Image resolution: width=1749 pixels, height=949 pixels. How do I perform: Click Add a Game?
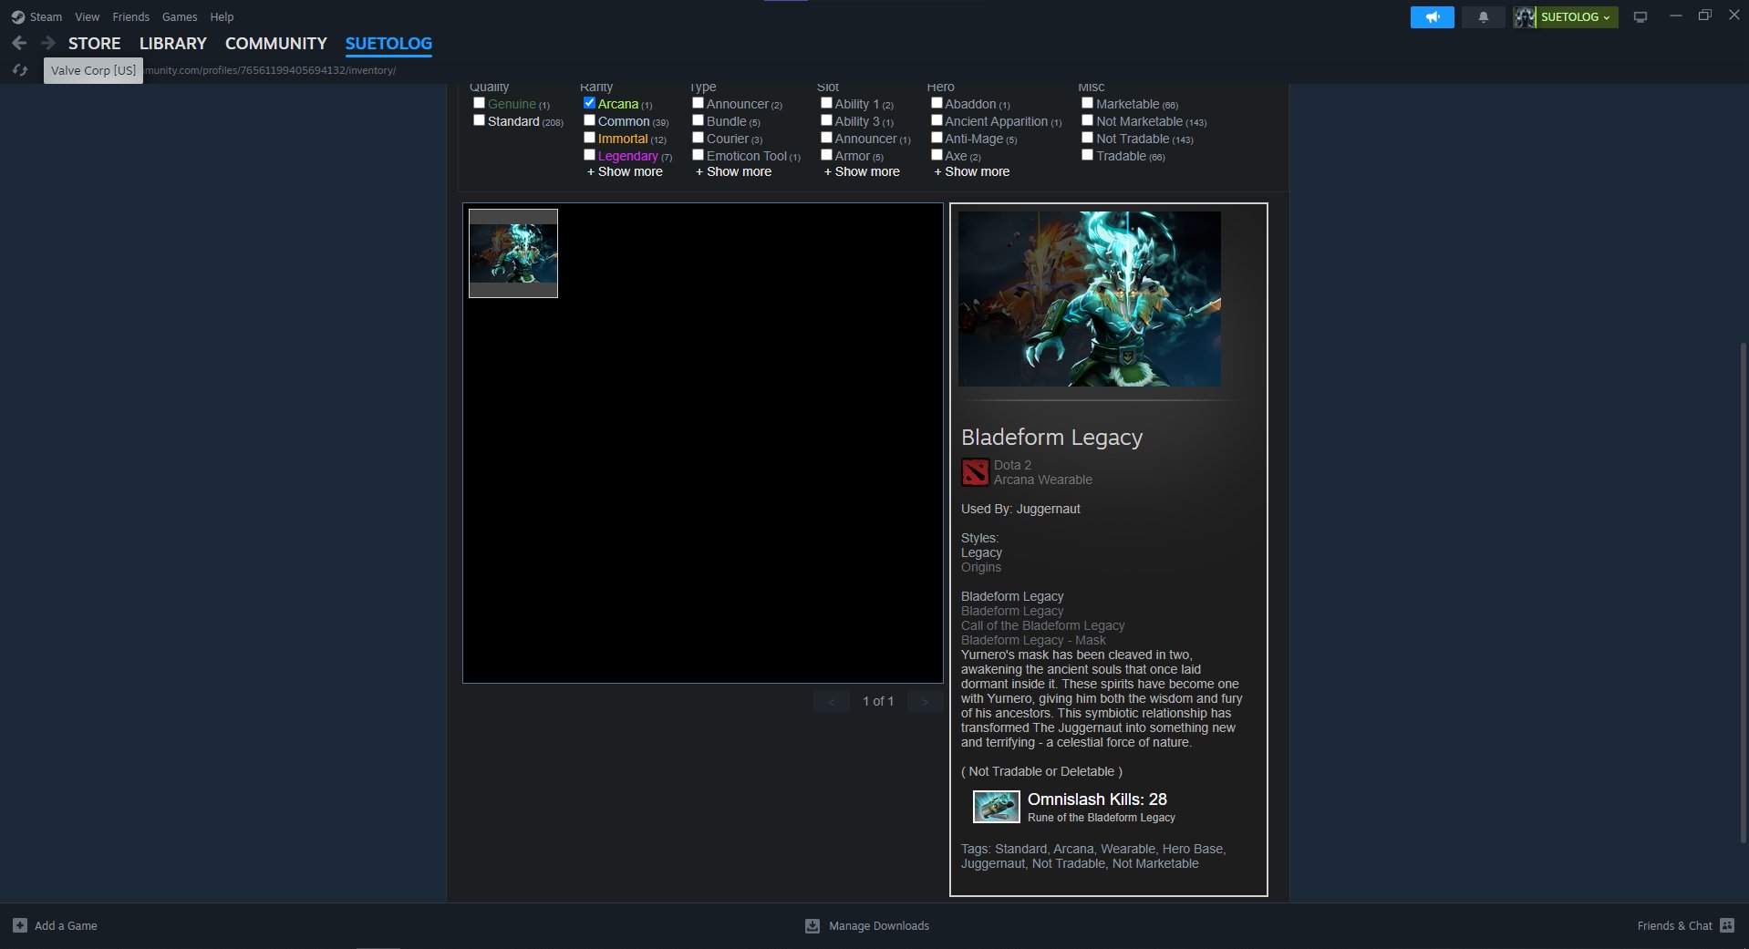click(55, 925)
